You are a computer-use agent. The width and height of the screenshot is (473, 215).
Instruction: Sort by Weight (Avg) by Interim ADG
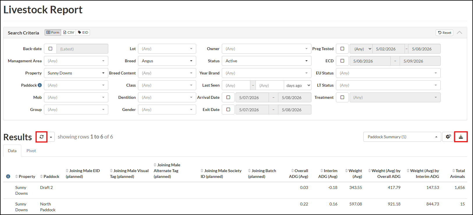(x=423, y=174)
